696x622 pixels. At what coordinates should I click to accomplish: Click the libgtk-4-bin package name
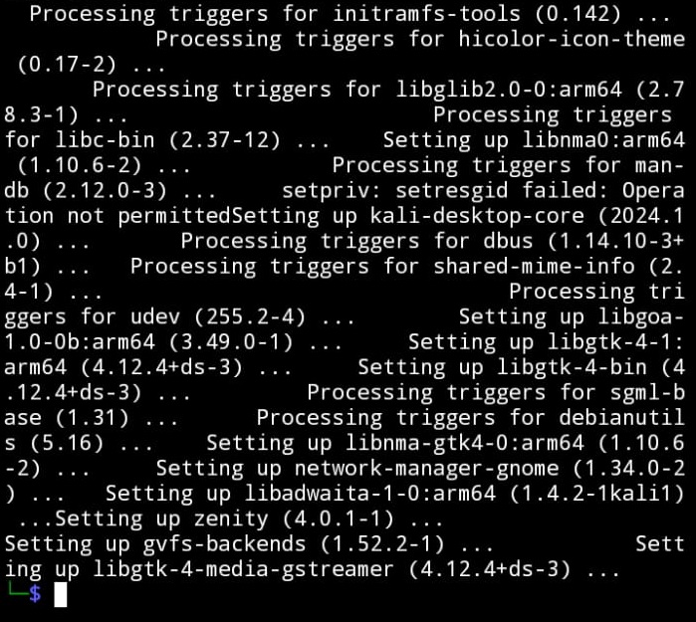point(572,368)
